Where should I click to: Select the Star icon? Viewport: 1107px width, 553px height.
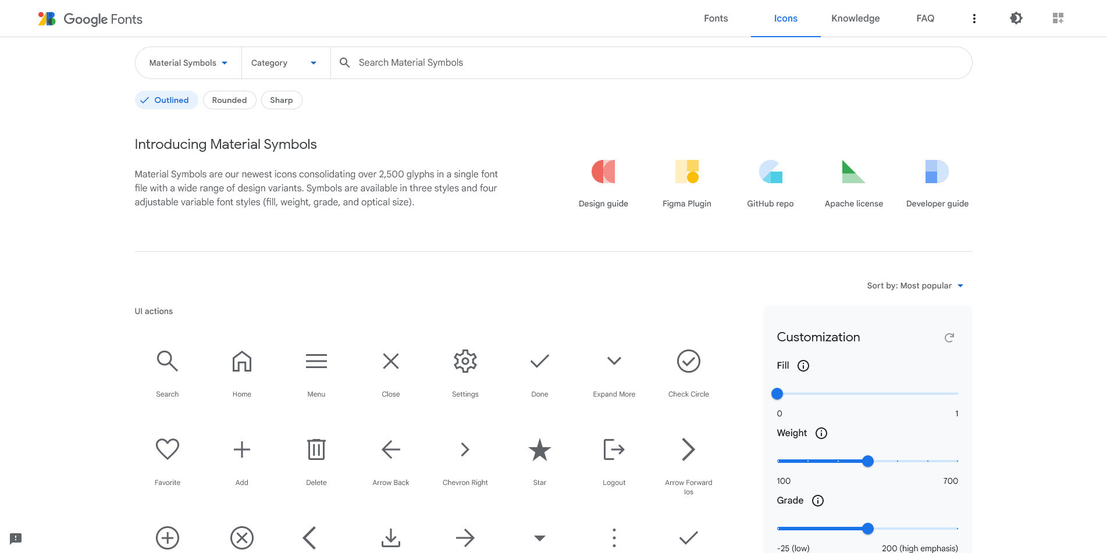539,449
